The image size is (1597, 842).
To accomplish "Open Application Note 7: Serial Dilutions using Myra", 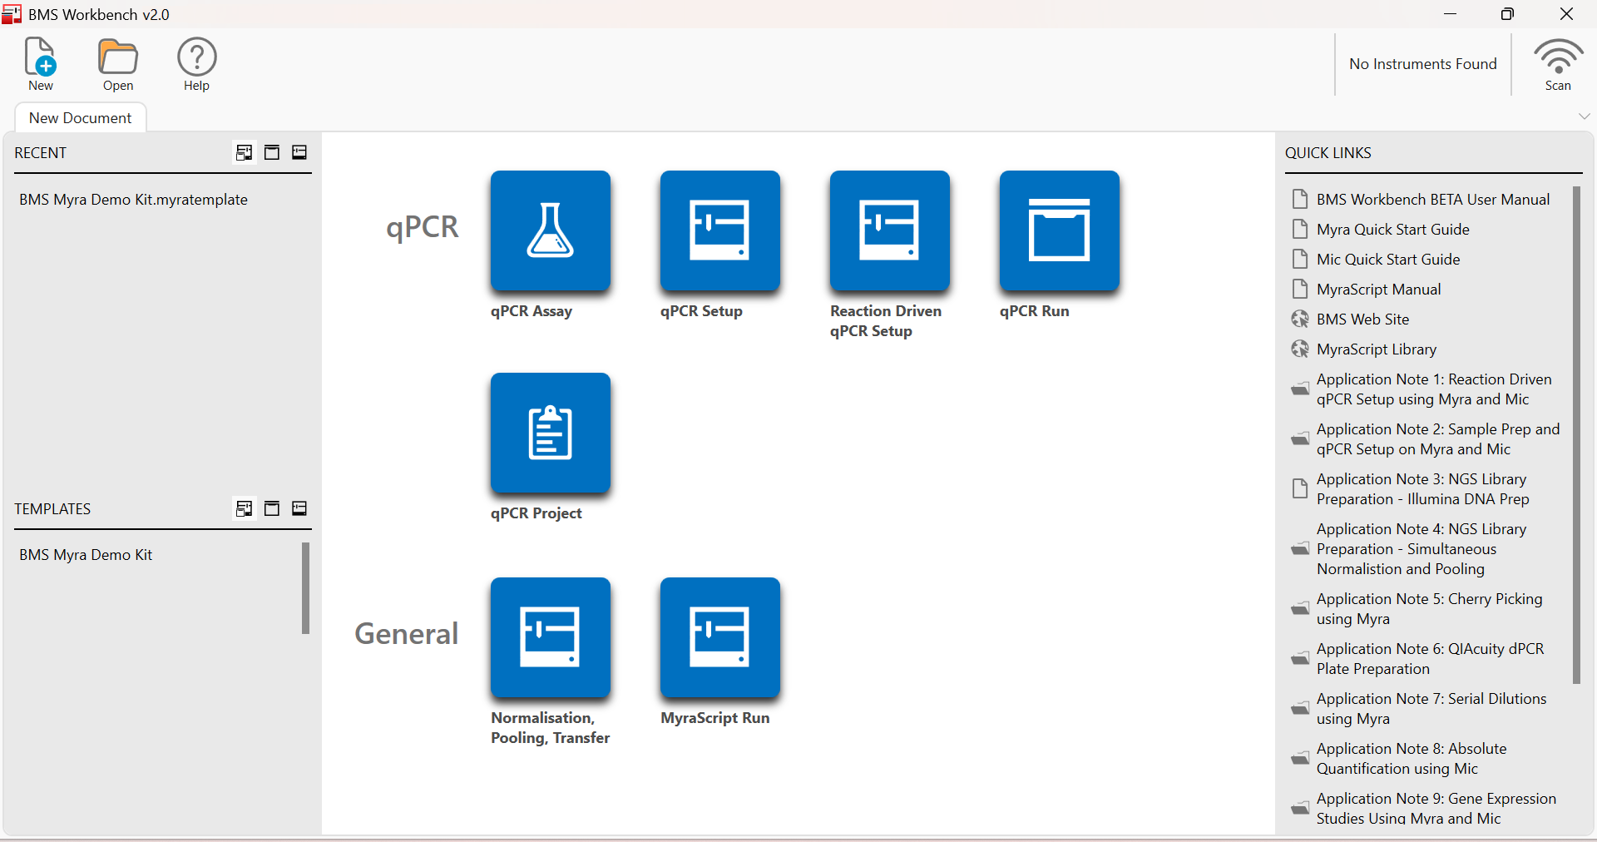I will [x=1431, y=709].
